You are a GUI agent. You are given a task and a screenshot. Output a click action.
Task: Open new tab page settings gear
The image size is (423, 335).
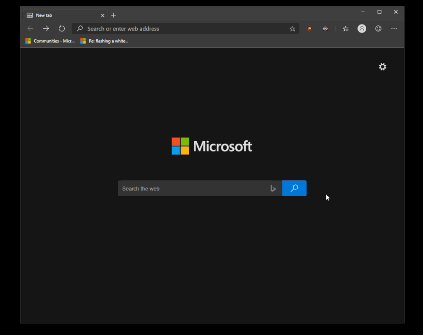pos(382,66)
